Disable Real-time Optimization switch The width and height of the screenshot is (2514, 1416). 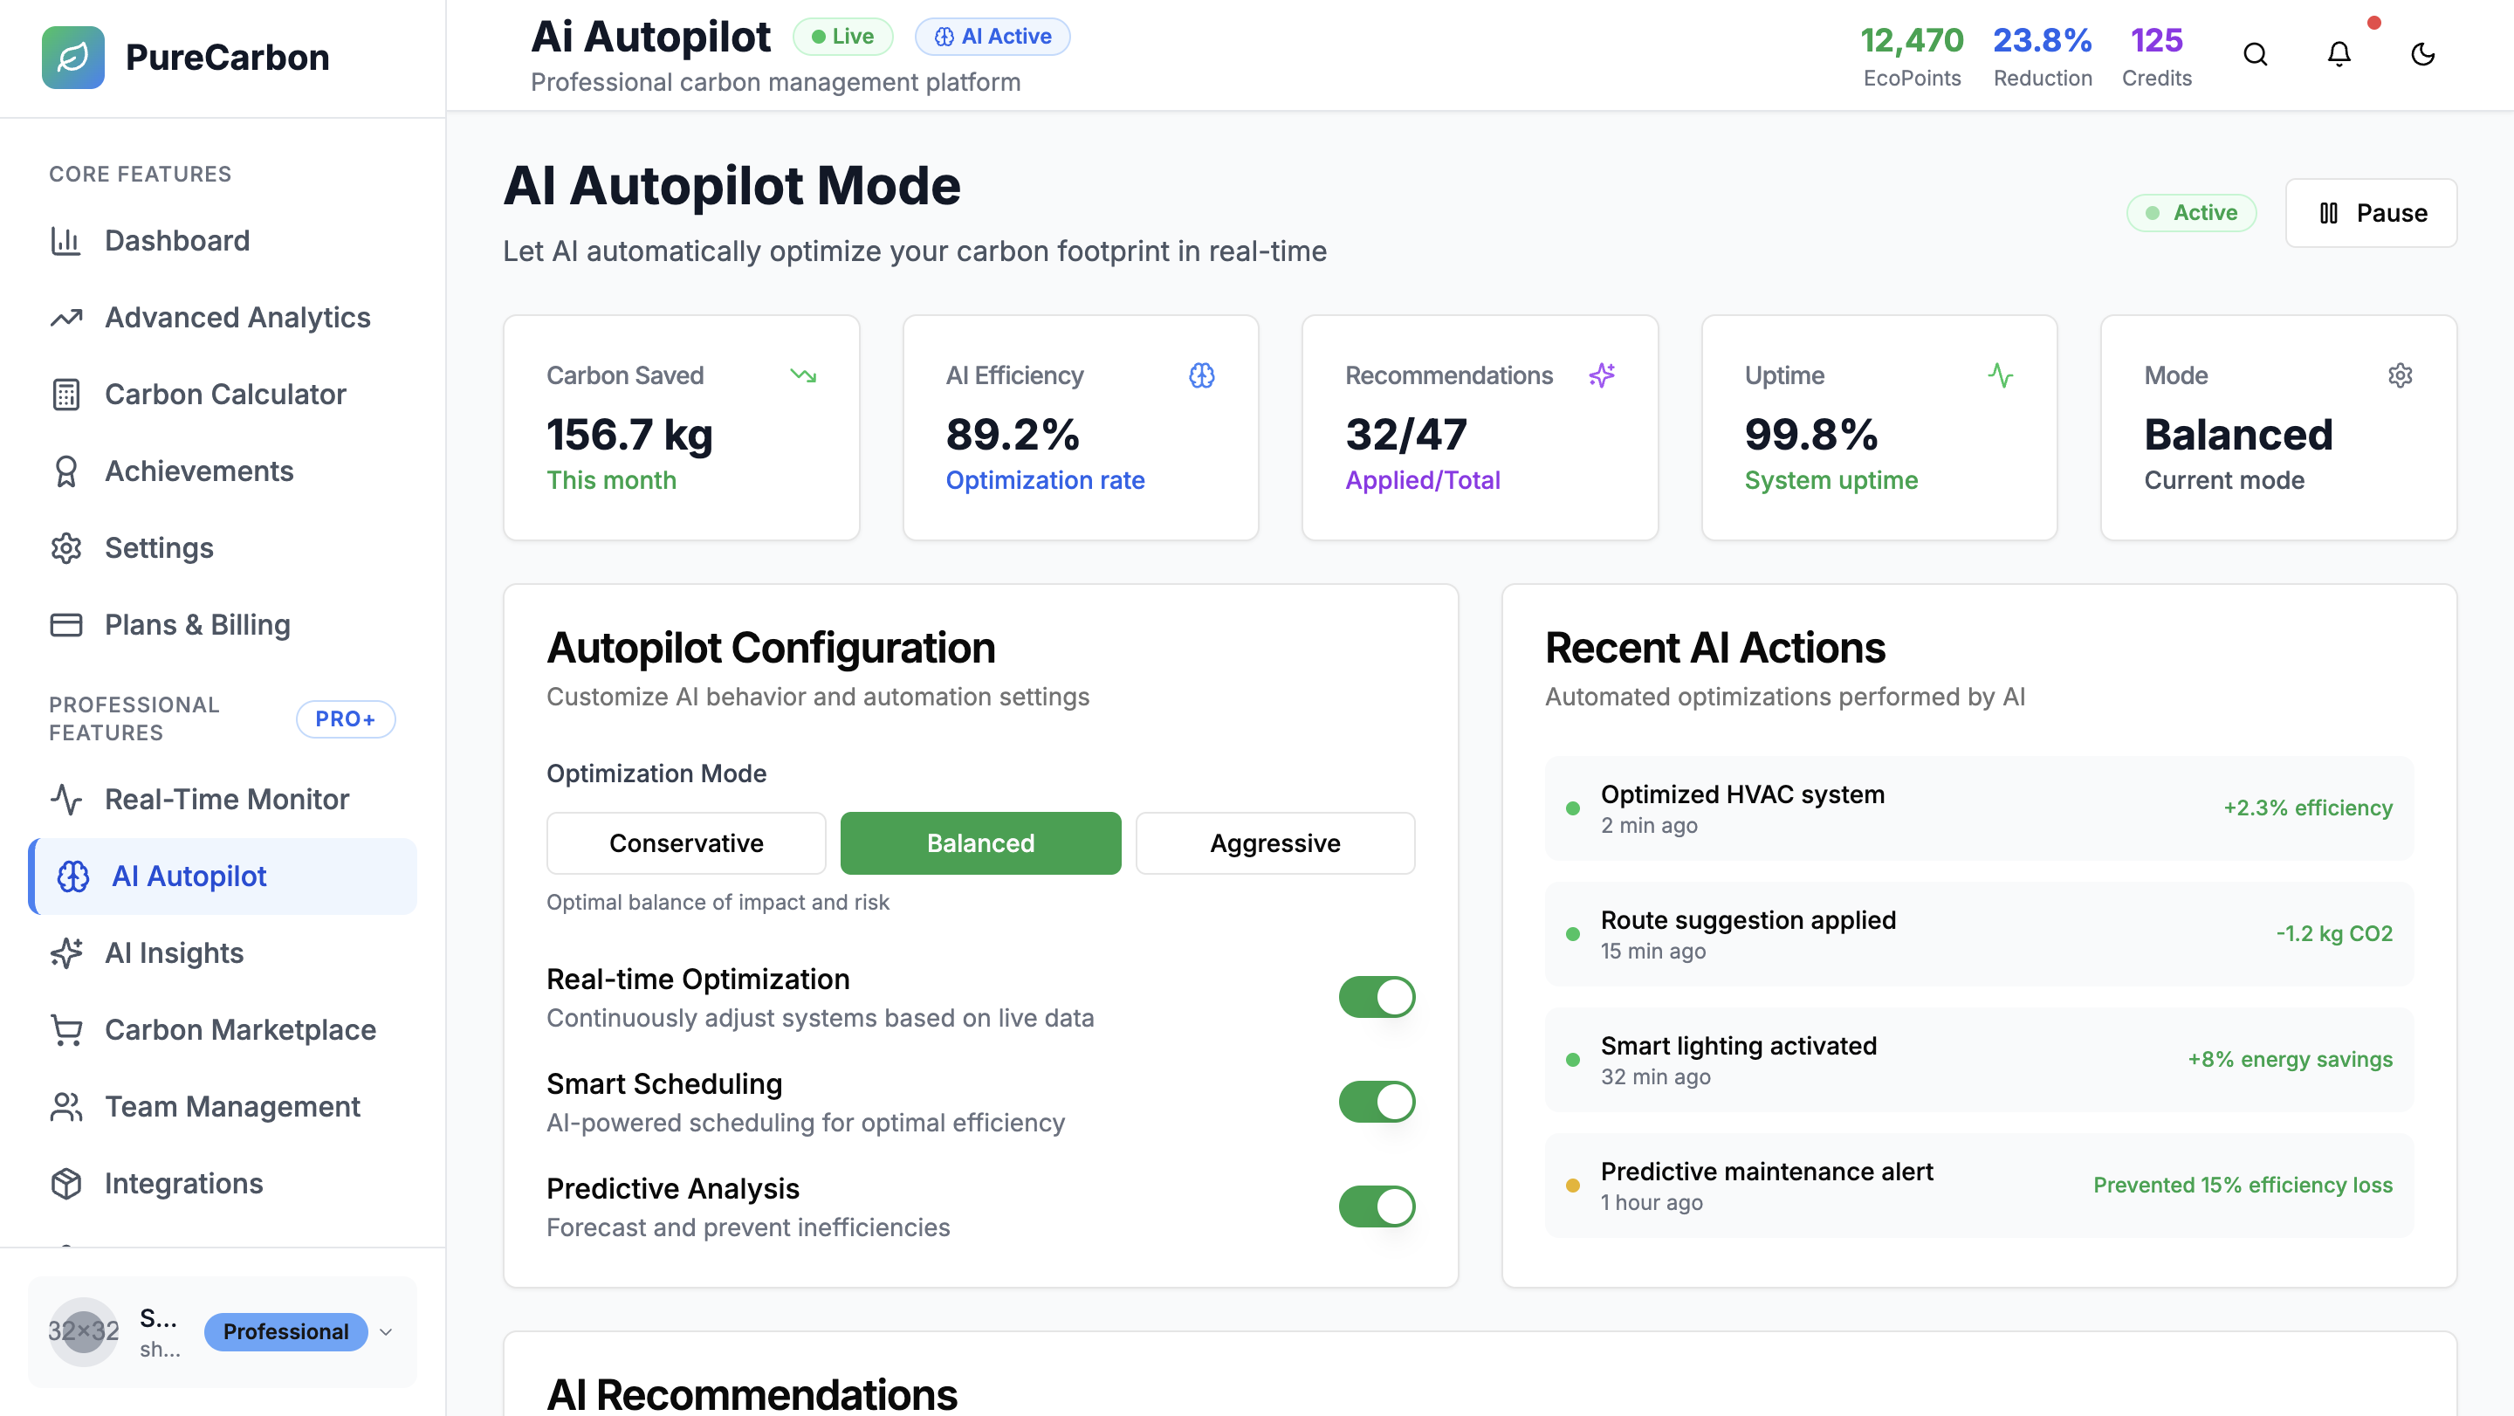tap(1376, 996)
